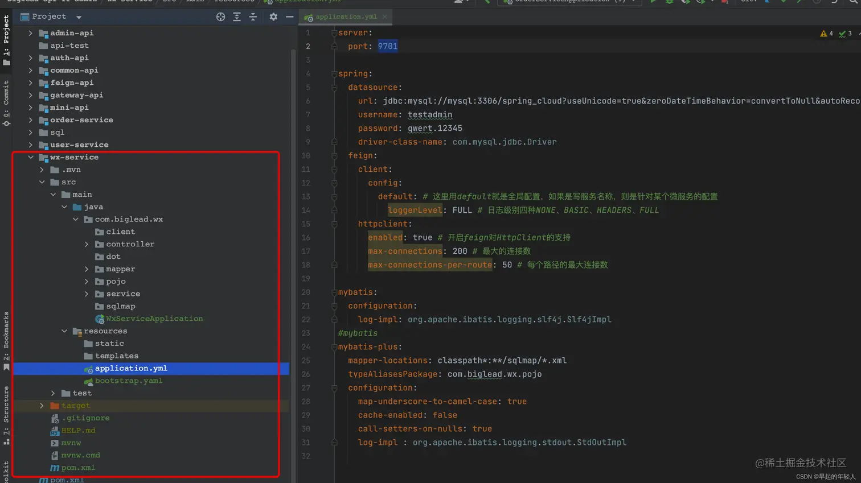861x483 pixels.
Task: Close the application.yml editor tab
Action: click(385, 17)
